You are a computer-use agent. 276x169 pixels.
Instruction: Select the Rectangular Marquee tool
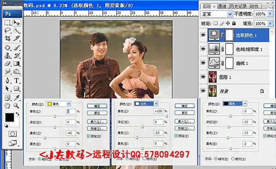[x=7, y=23]
